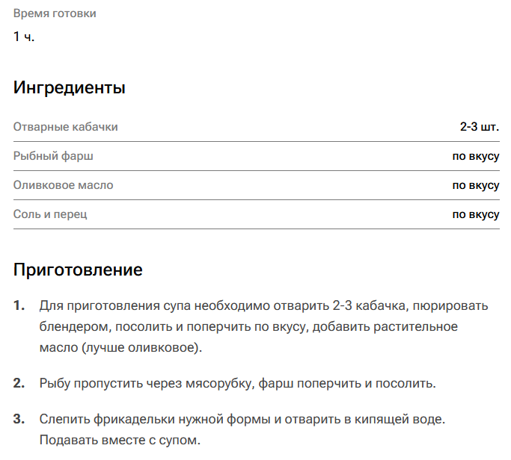Viewport: 511px width, 460px height.
Task: Click the Ингредиенты heading
Action: pyautogui.click(x=69, y=88)
